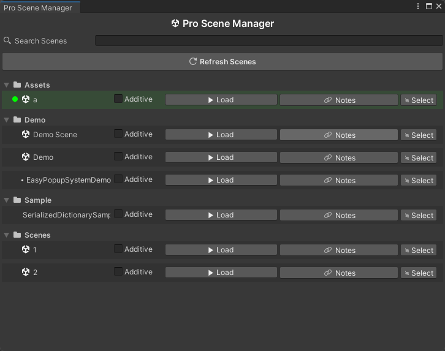The height and width of the screenshot is (351, 445).
Task: Click Select for scene 1
Action: [x=419, y=250]
